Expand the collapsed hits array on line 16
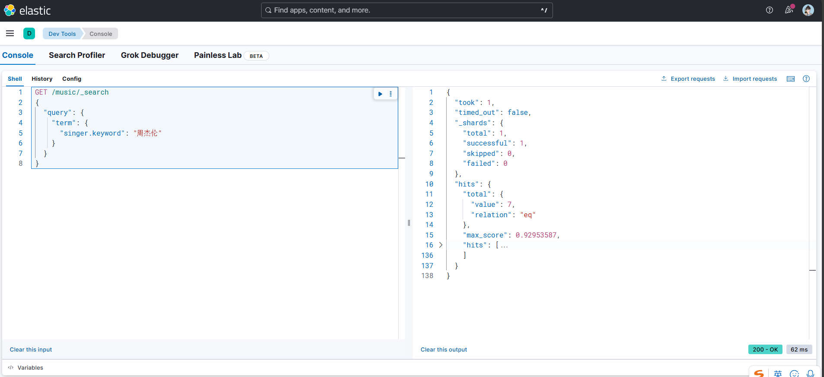 (x=441, y=245)
